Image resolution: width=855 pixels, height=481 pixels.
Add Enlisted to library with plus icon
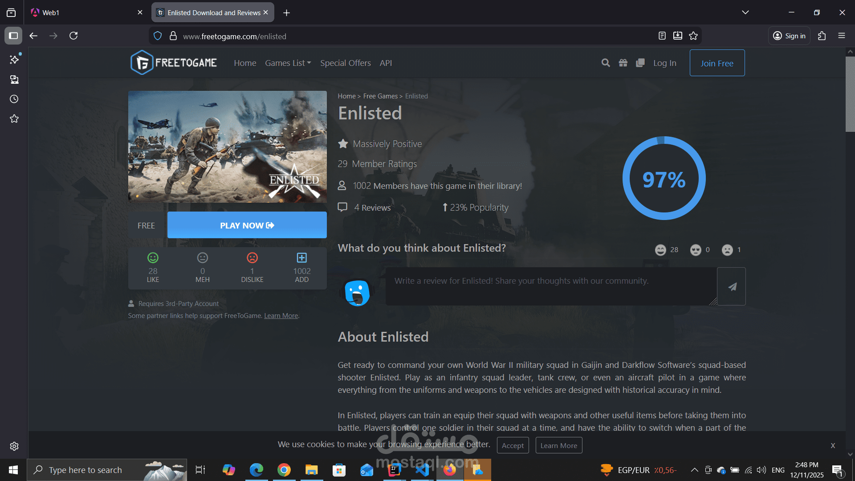[x=302, y=258]
